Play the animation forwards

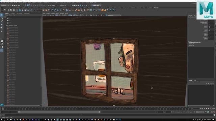tap(208, 109)
